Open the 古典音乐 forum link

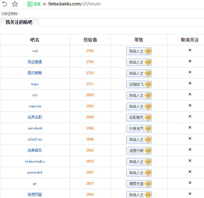click(35, 150)
